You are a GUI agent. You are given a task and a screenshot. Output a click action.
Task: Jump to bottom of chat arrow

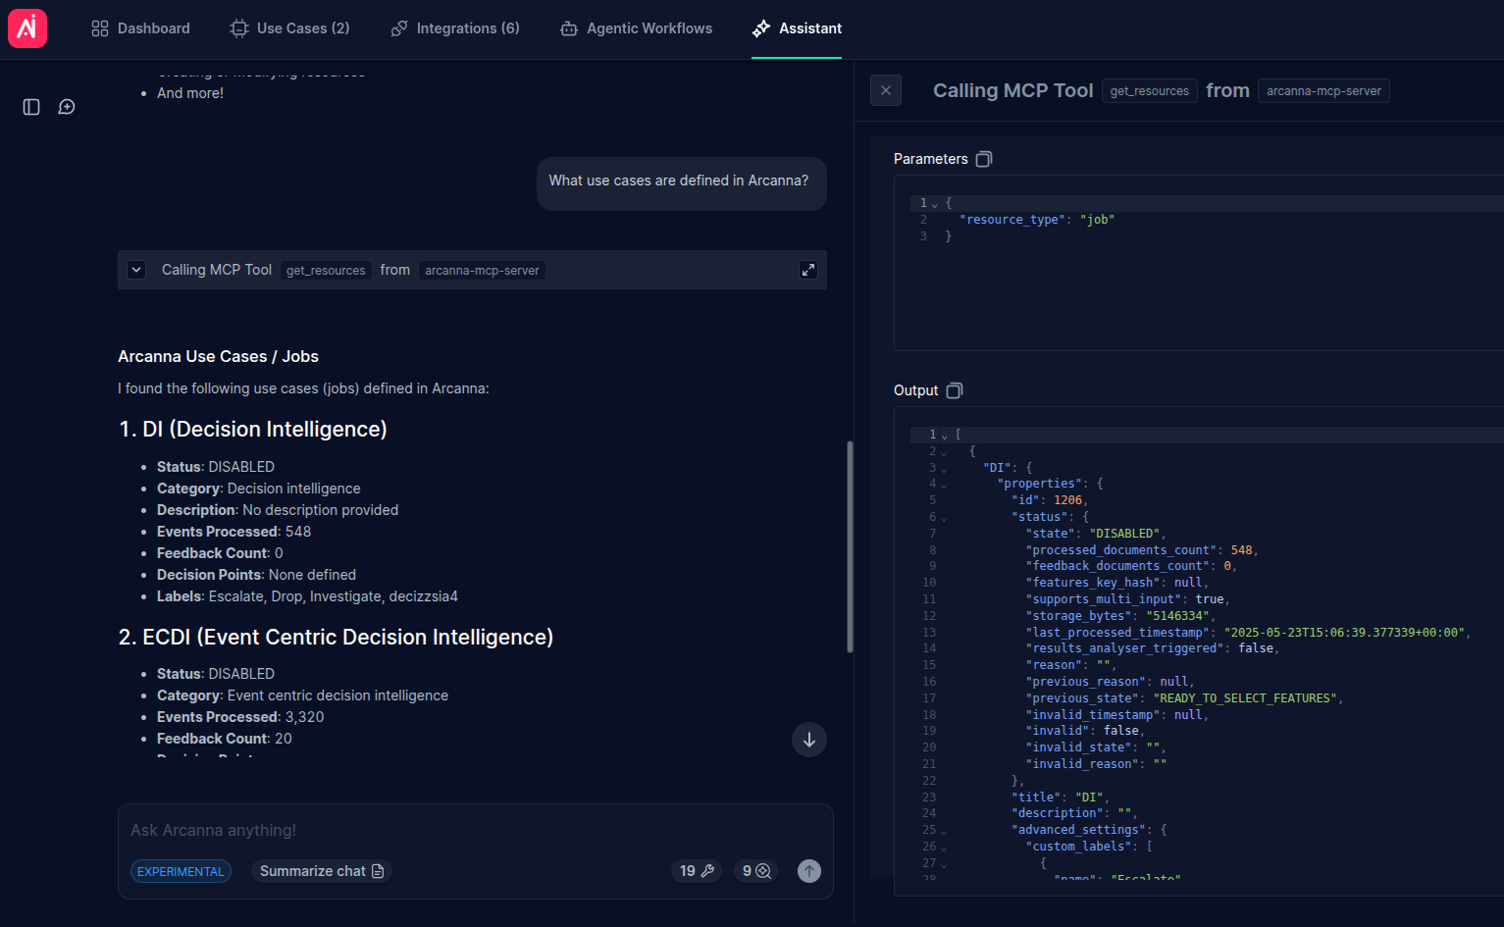click(x=809, y=740)
